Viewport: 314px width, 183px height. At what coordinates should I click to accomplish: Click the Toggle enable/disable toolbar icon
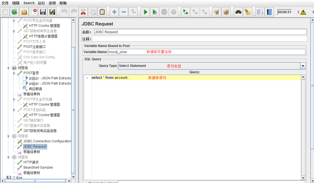pos(133,12)
